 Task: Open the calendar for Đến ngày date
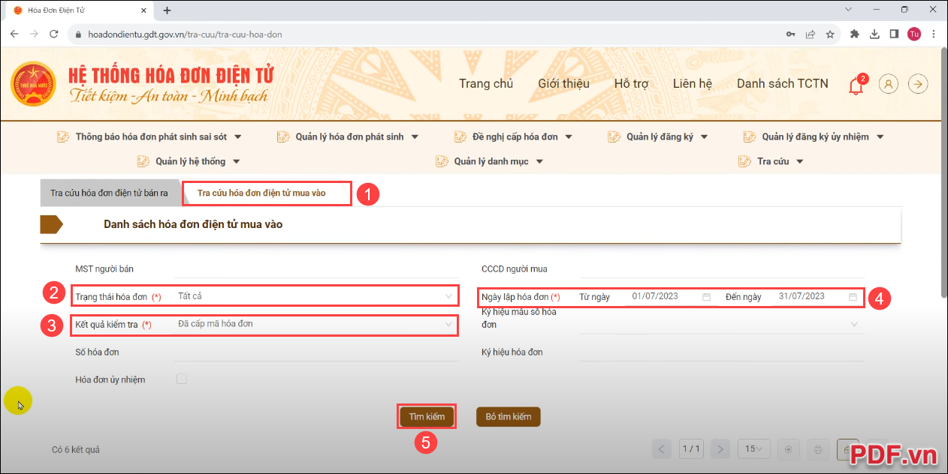[x=853, y=296]
